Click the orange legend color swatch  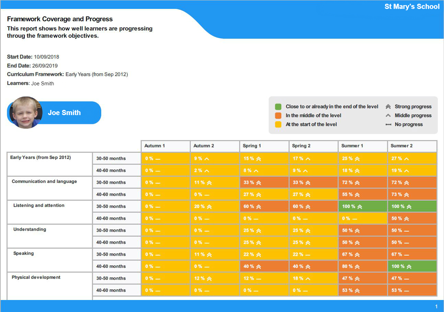coord(278,115)
